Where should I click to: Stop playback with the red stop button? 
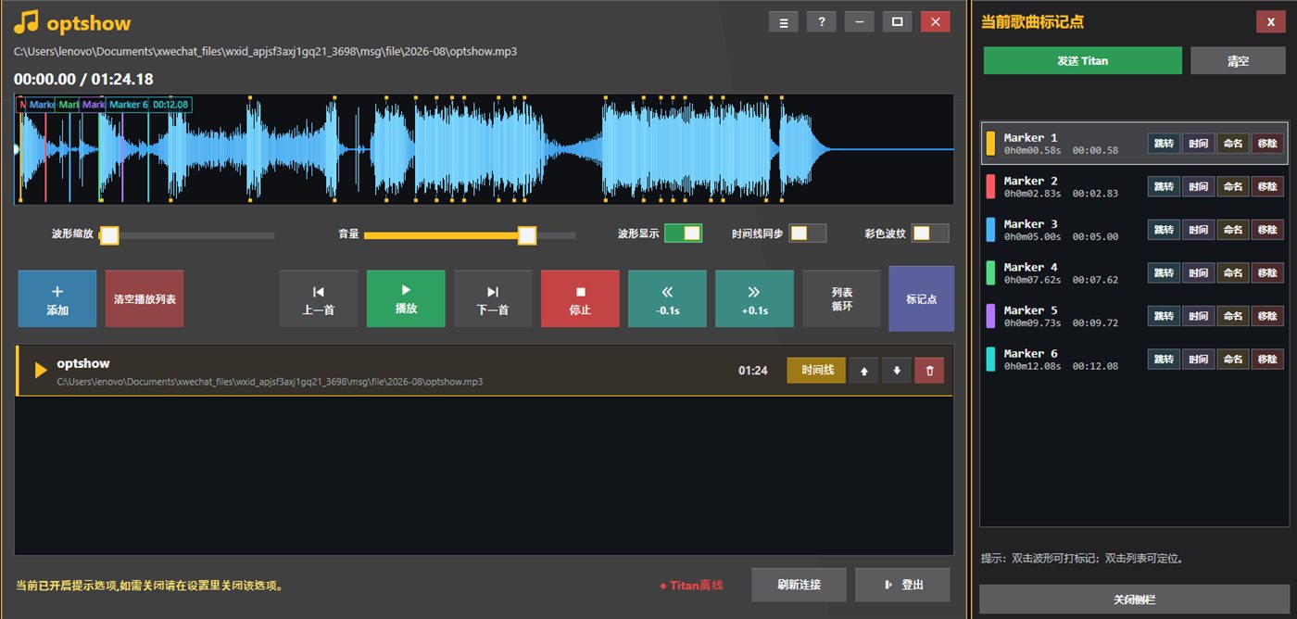point(580,298)
